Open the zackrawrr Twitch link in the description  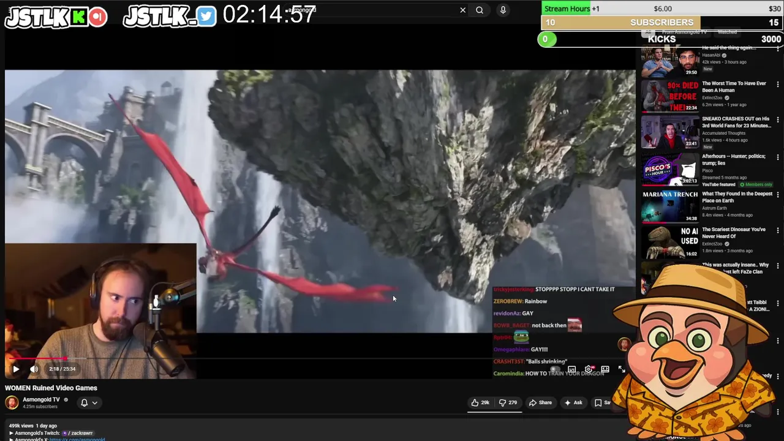(x=80, y=433)
